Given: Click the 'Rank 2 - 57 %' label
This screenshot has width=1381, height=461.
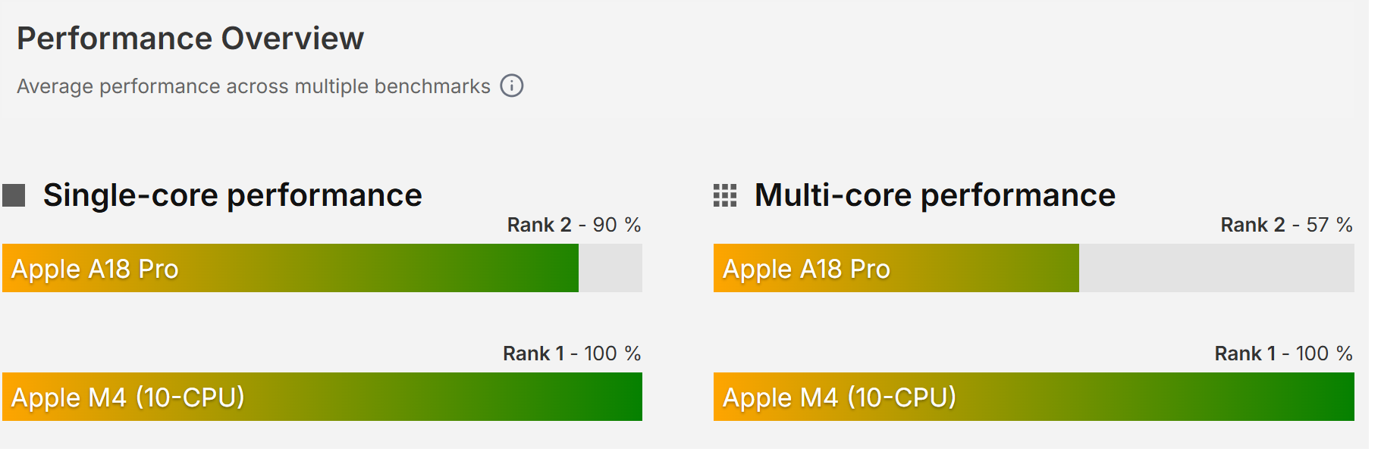Looking at the screenshot, I should pos(1286,225).
